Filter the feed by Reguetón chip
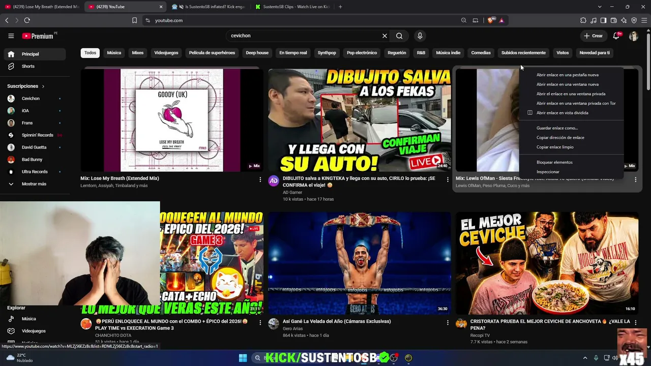Image resolution: width=651 pixels, height=366 pixels. pos(397,53)
